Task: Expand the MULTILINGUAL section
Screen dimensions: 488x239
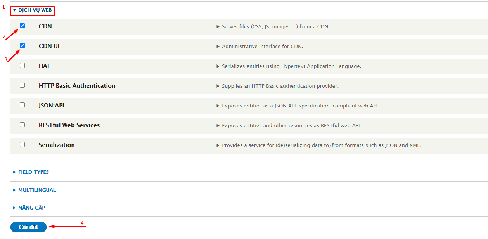Action: (37, 190)
